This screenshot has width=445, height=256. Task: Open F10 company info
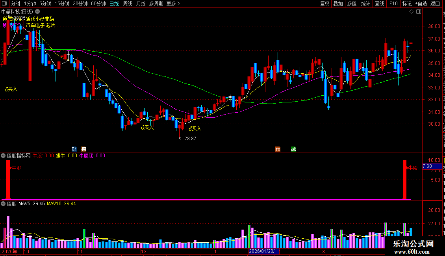coord(393,4)
